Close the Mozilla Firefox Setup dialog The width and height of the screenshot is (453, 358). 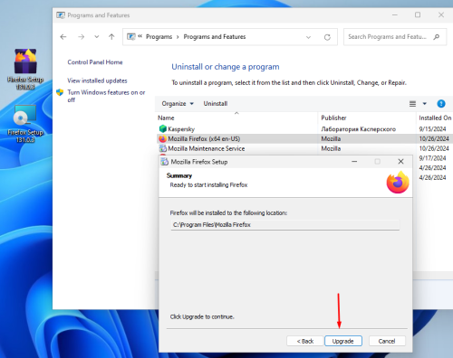coord(400,162)
